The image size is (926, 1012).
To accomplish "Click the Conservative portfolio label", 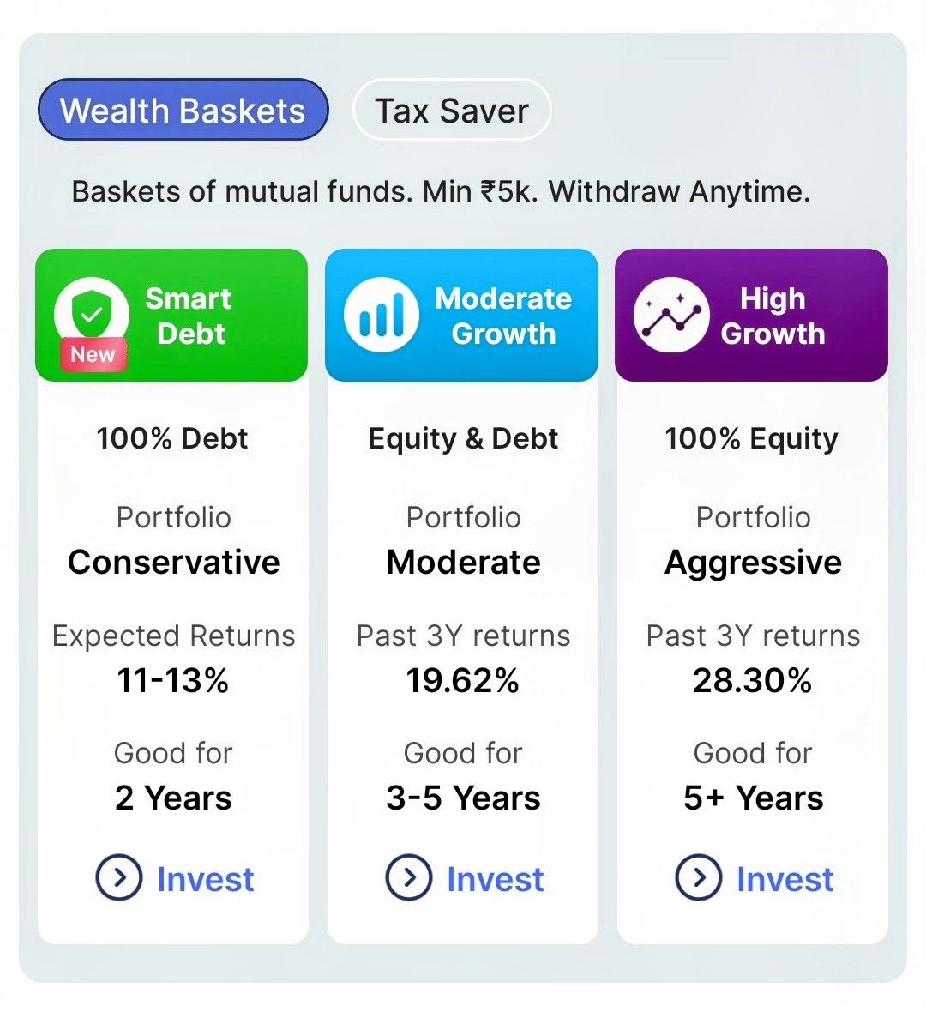I will (x=174, y=563).
